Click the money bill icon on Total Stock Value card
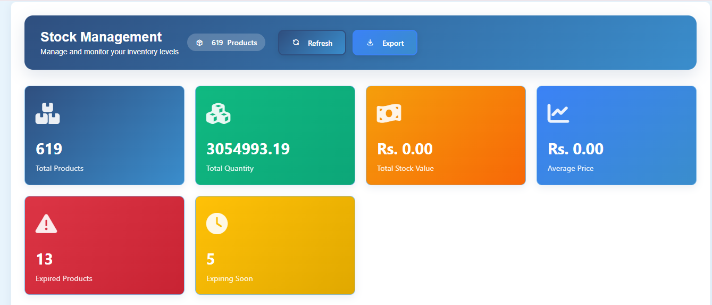 389,113
